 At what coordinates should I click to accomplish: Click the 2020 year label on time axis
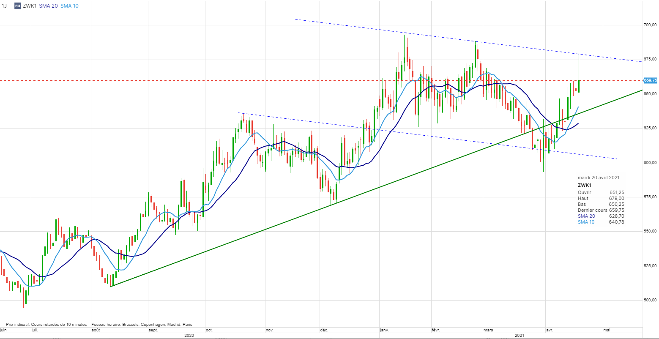coord(189,335)
